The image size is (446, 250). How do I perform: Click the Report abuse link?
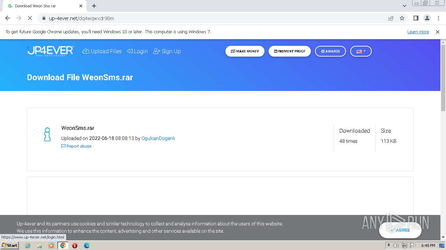click(76, 146)
